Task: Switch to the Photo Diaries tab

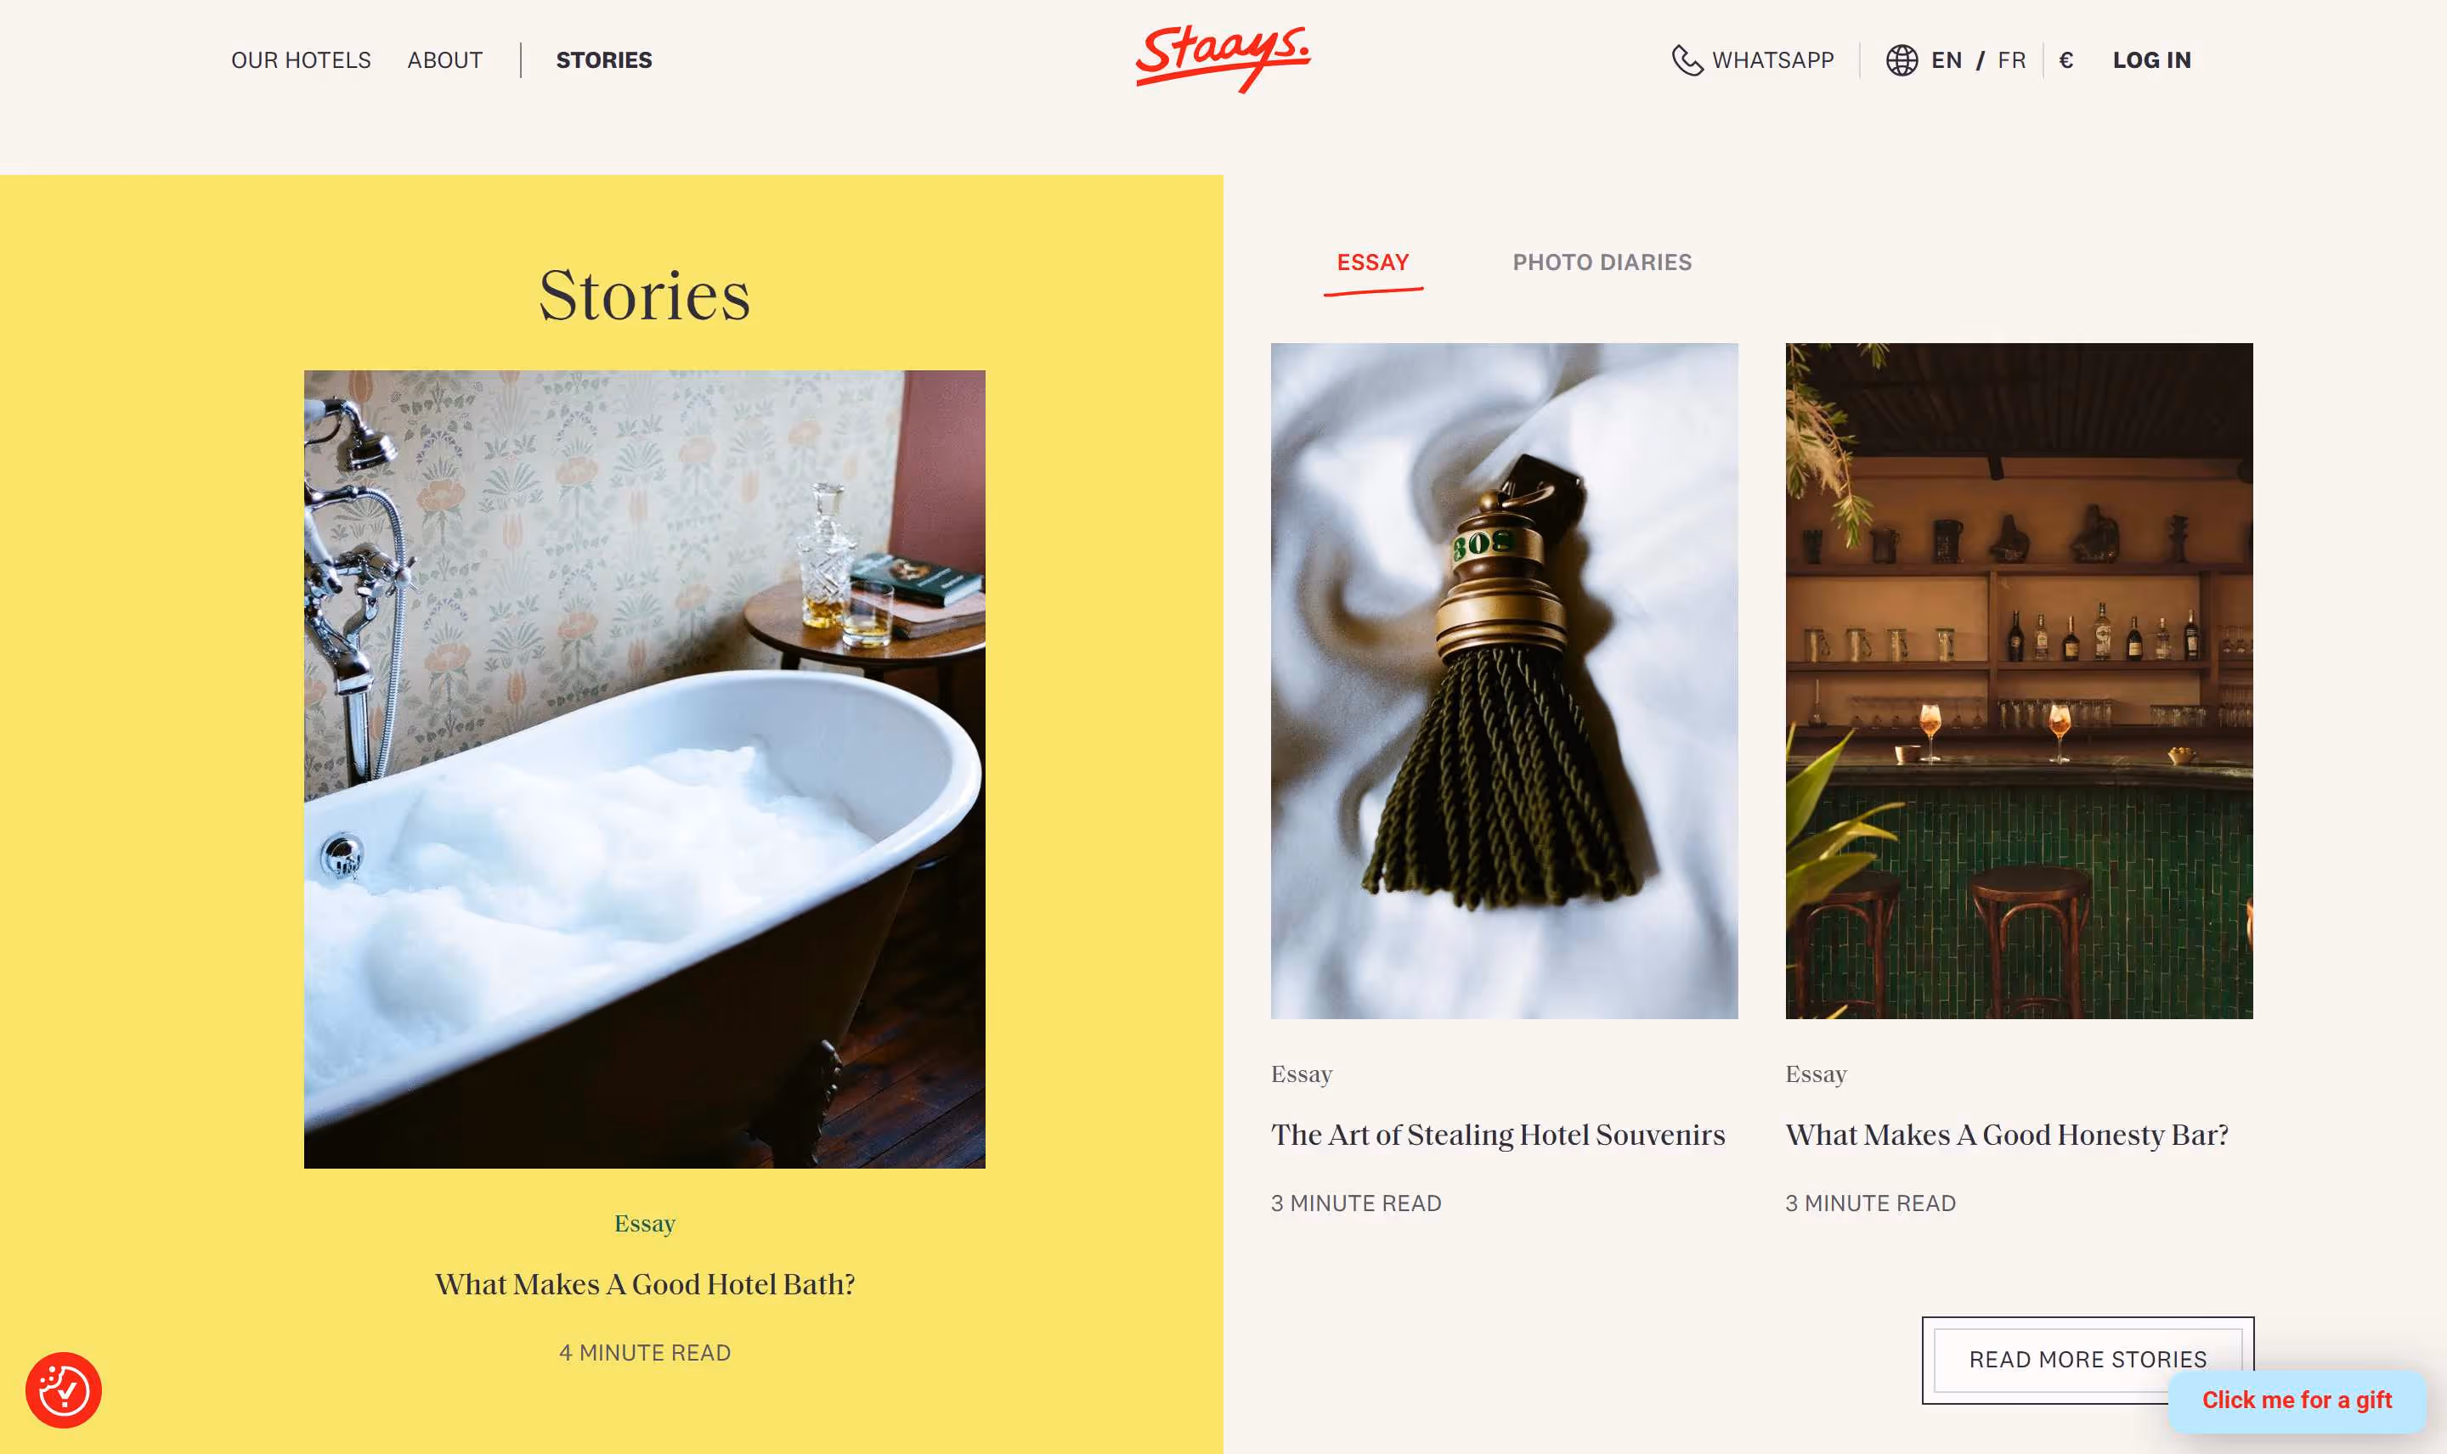Action: (x=1602, y=262)
